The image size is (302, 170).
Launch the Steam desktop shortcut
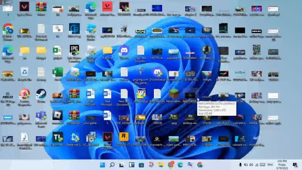41,93
